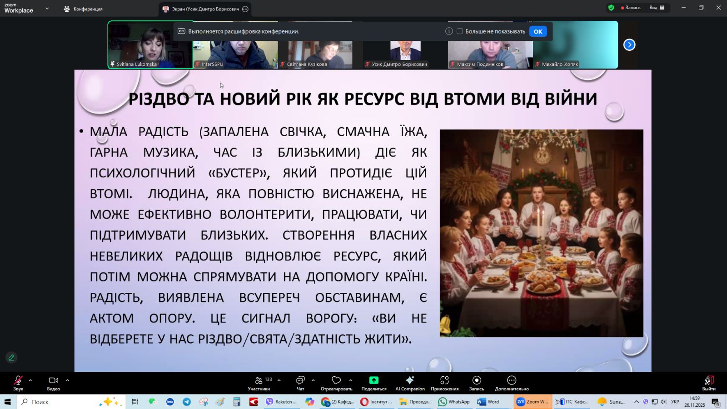Start screen share with Поделиться
This screenshot has height=409, width=727.
pyautogui.click(x=373, y=382)
